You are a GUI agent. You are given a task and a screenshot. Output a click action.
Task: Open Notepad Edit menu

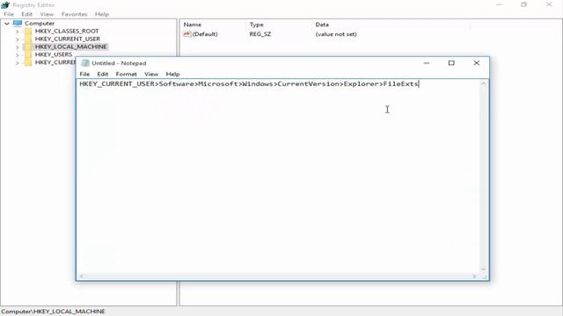(103, 74)
